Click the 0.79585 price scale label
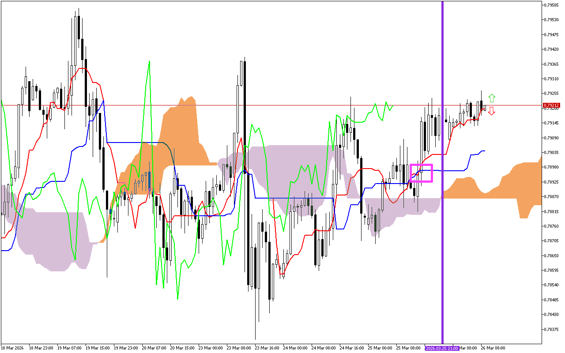Screen dimensions: 565x353 [552, 5]
